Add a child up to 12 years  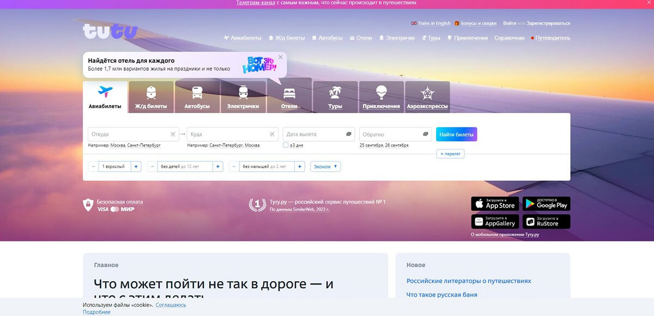point(218,166)
